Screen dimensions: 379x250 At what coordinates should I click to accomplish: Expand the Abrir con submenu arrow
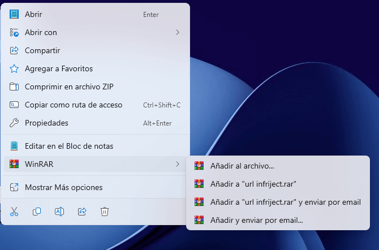[x=178, y=32]
